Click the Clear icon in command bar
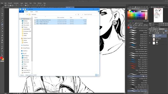The width and height of the screenshot is (168, 94). click(x=21, y=5)
